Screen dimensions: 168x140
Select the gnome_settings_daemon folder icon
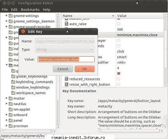[x=11, y=21]
